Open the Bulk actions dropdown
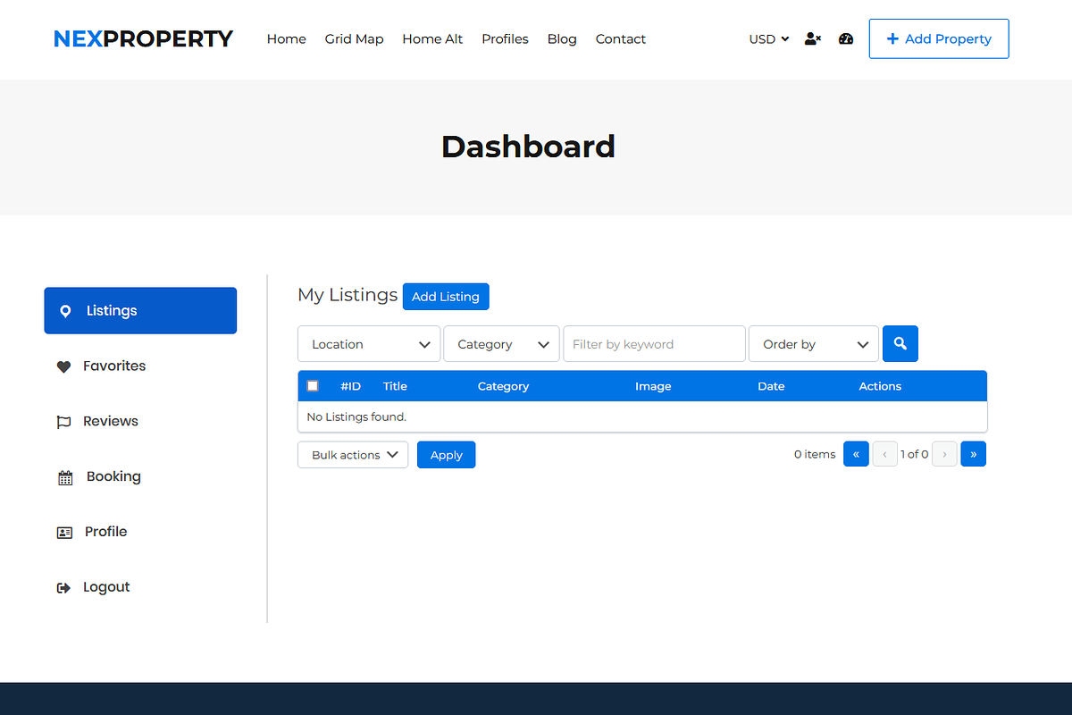The width and height of the screenshot is (1072, 715). 353,455
